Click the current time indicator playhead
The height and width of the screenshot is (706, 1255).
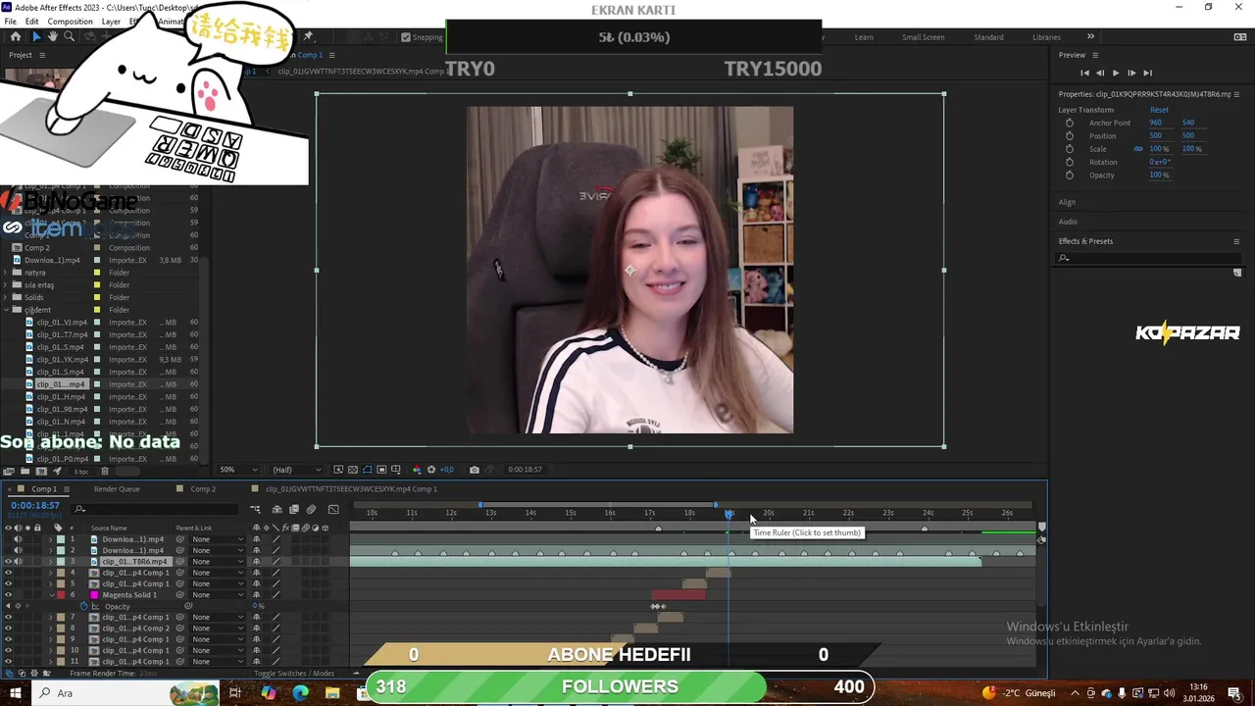point(728,514)
